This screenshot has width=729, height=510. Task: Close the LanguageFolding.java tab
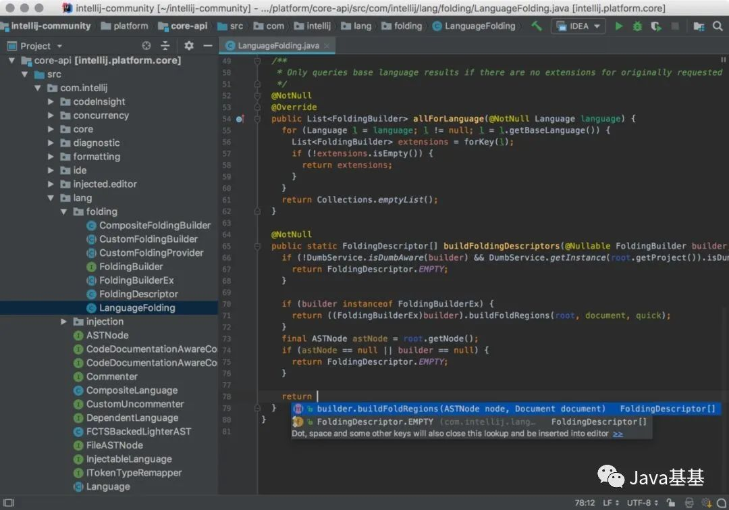pyautogui.click(x=327, y=46)
